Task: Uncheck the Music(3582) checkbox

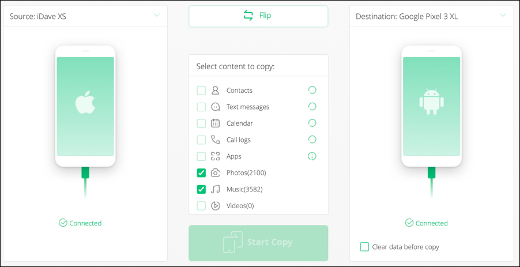Action: 201,189
